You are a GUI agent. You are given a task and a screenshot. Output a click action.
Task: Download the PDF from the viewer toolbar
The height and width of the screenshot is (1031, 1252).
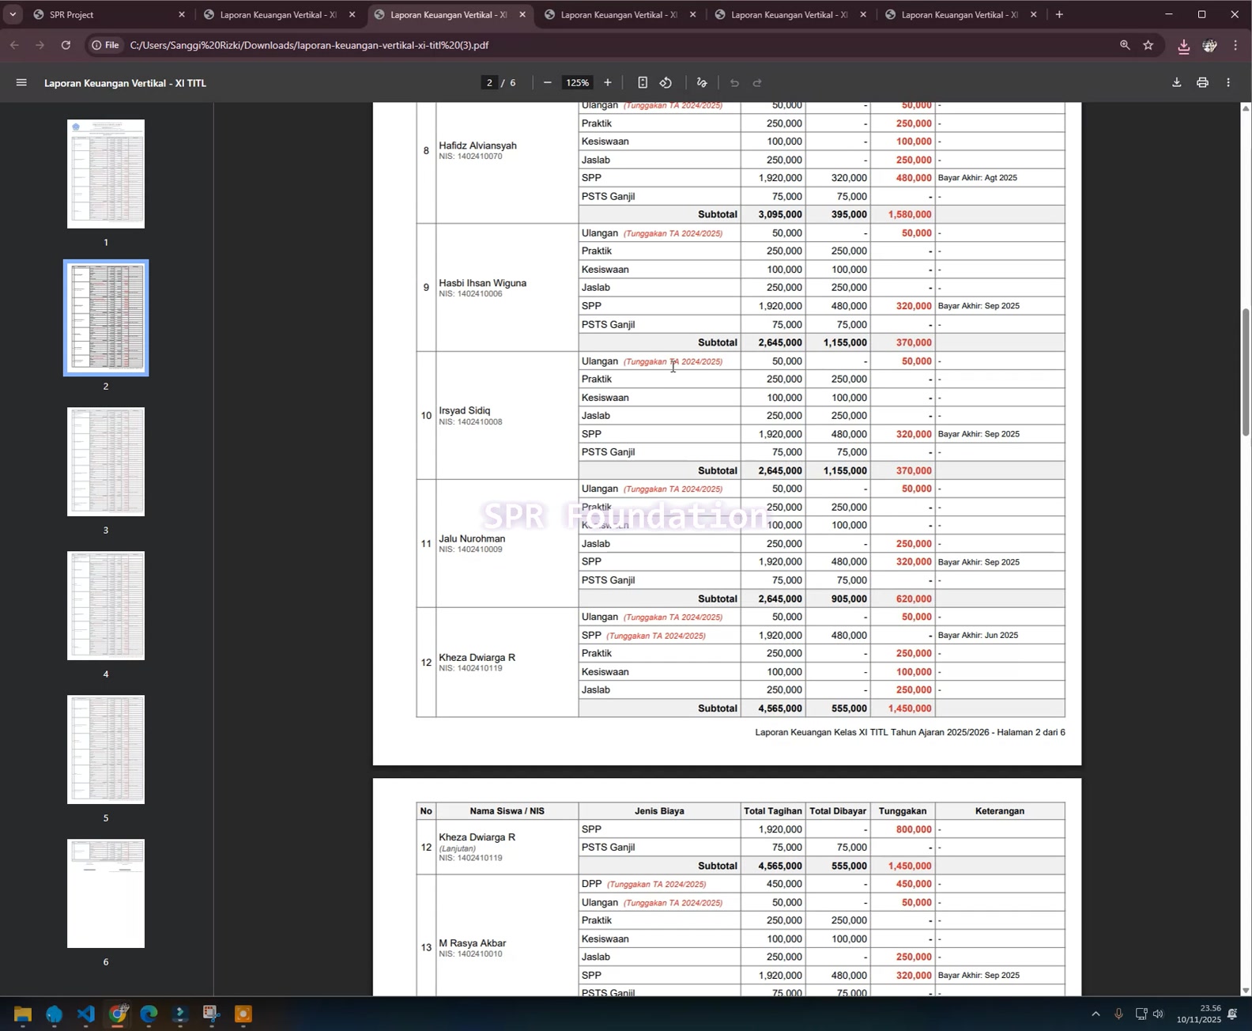pyautogui.click(x=1176, y=82)
